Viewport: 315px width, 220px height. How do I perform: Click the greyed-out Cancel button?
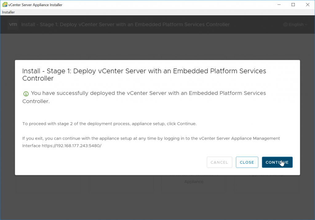[x=219, y=162]
